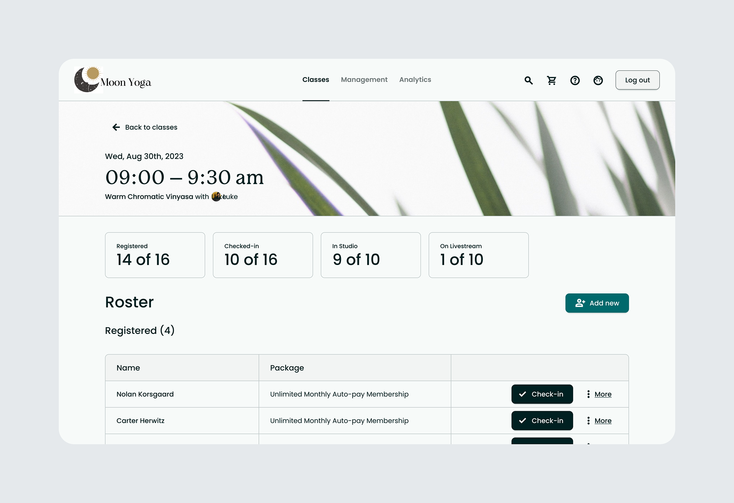Screen dimensions: 734x503
Task: Click the three-dot icon in Carter's row
Action: tap(588, 420)
